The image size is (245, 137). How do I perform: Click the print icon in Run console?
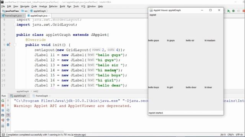coord(8,120)
